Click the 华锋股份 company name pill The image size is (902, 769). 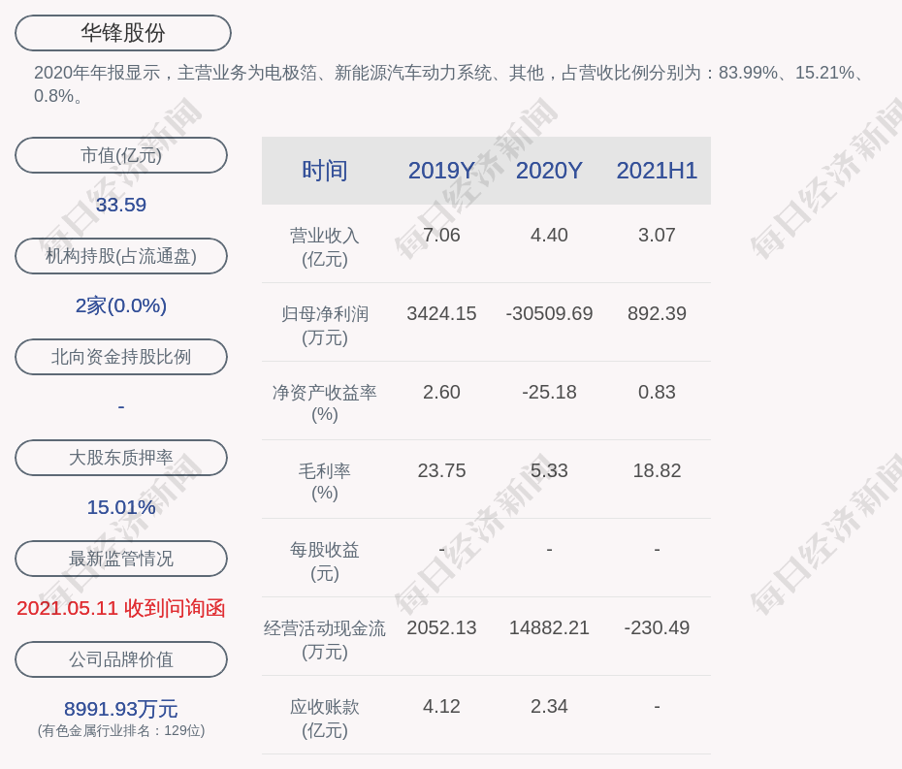point(123,33)
